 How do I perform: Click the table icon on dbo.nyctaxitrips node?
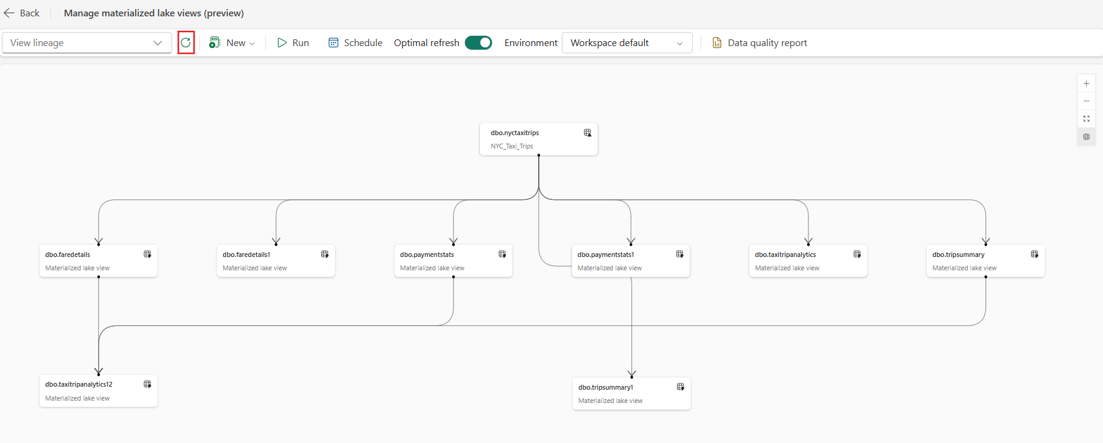pyautogui.click(x=587, y=133)
